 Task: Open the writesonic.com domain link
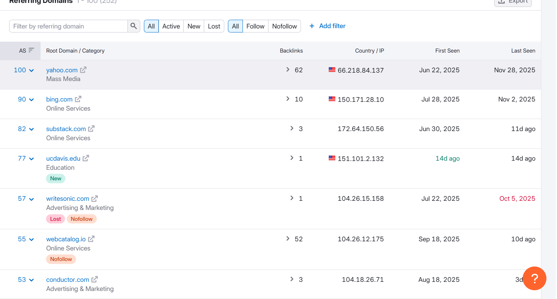[68, 199]
